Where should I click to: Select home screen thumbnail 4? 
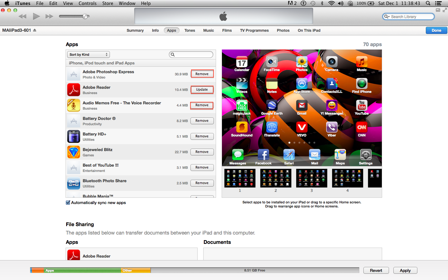coord(347,178)
